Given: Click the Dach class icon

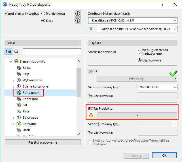Looking at the screenshot, I should (x=19, y=130).
